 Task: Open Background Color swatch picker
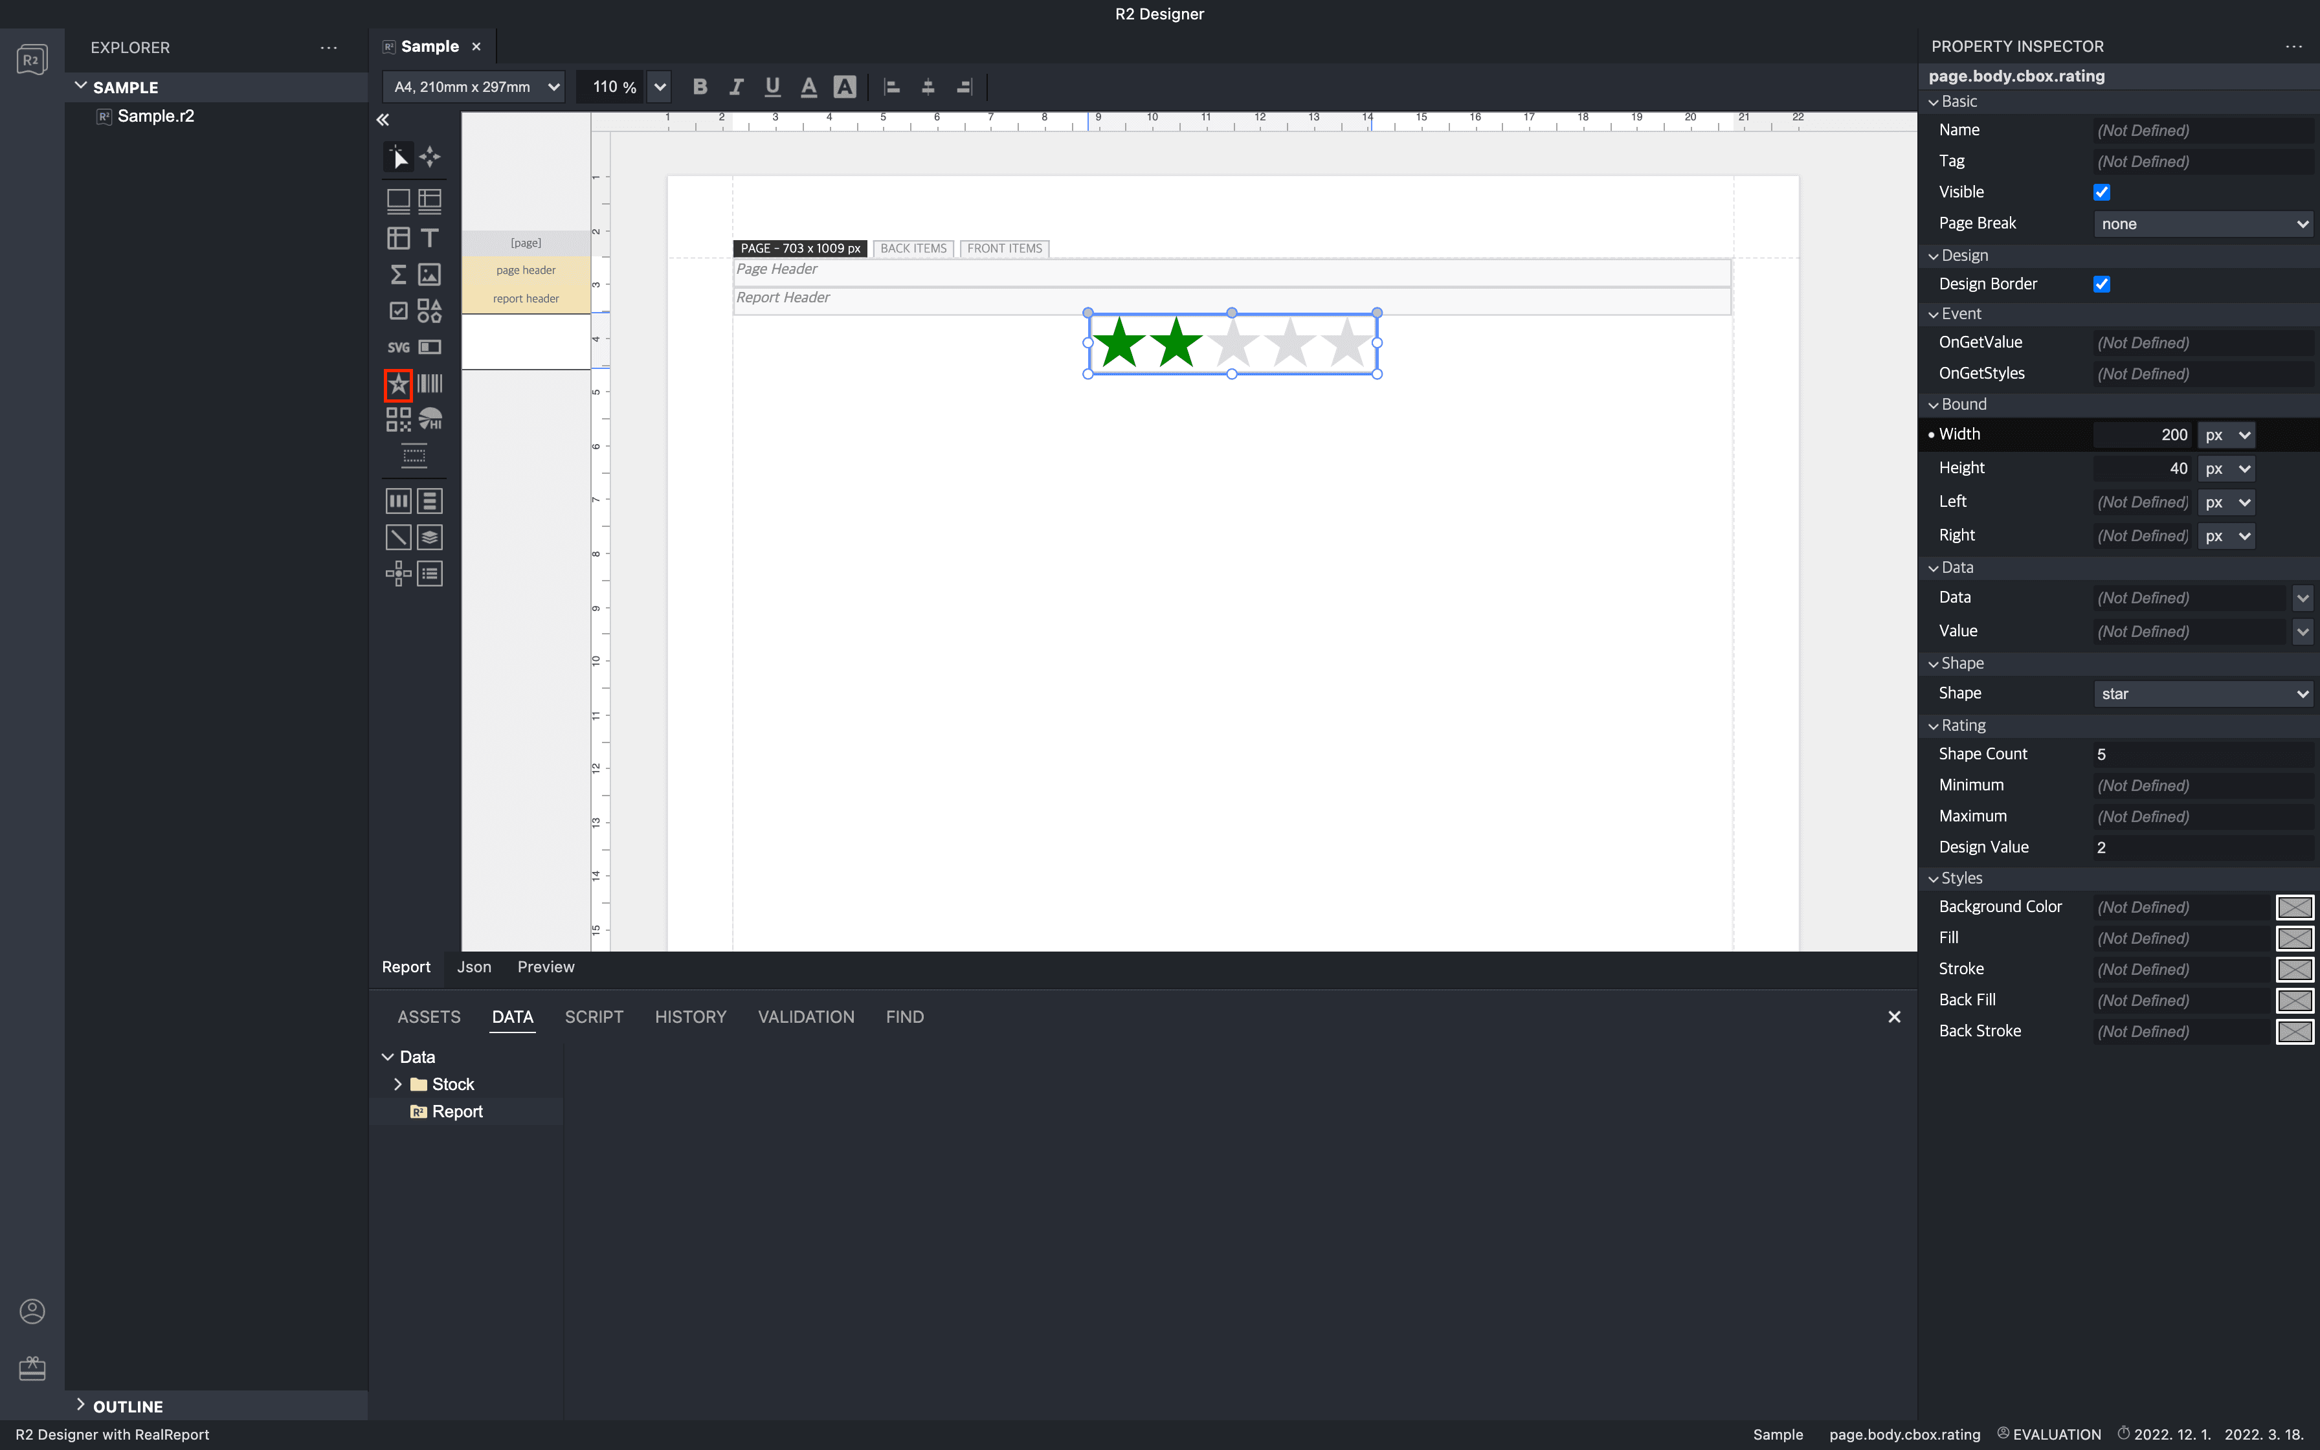click(2294, 907)
